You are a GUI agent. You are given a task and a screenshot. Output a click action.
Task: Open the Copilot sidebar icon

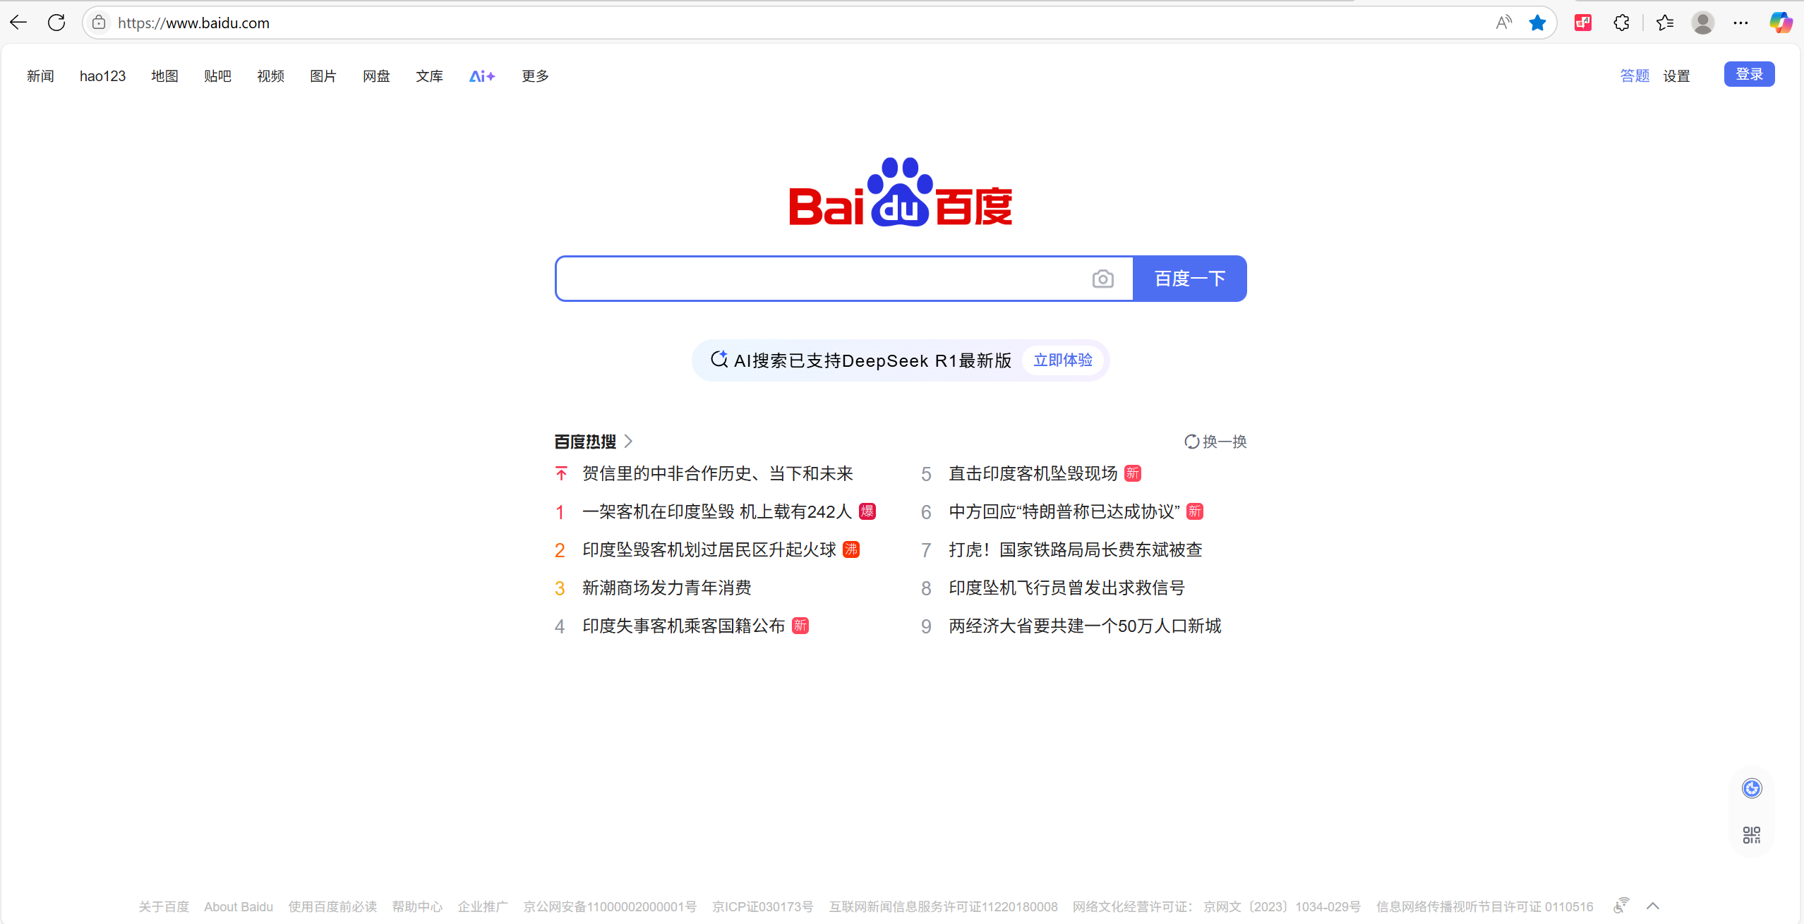point(1780,23)
